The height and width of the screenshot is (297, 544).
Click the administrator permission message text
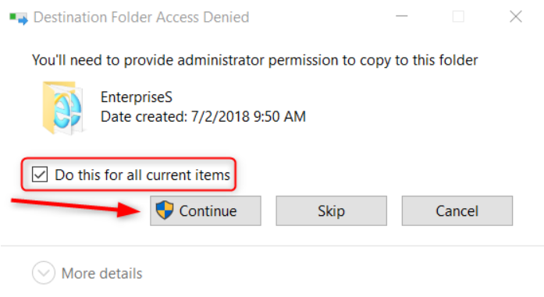[255, 60]
